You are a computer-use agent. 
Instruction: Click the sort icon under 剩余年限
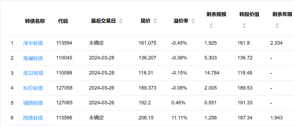click(x=277, y=26)
